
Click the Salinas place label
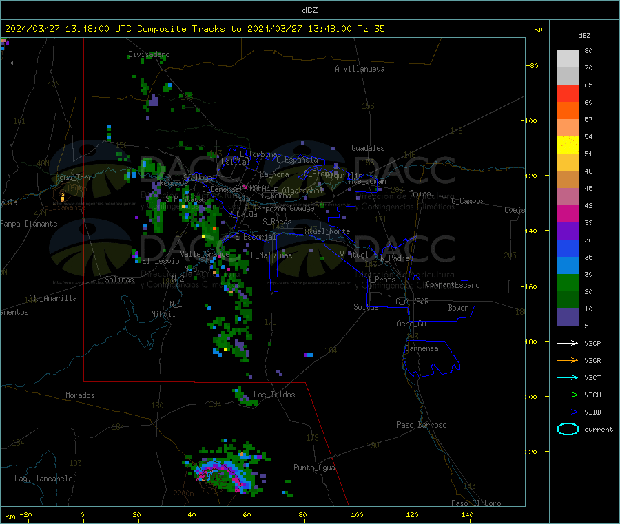pos(119,280)
